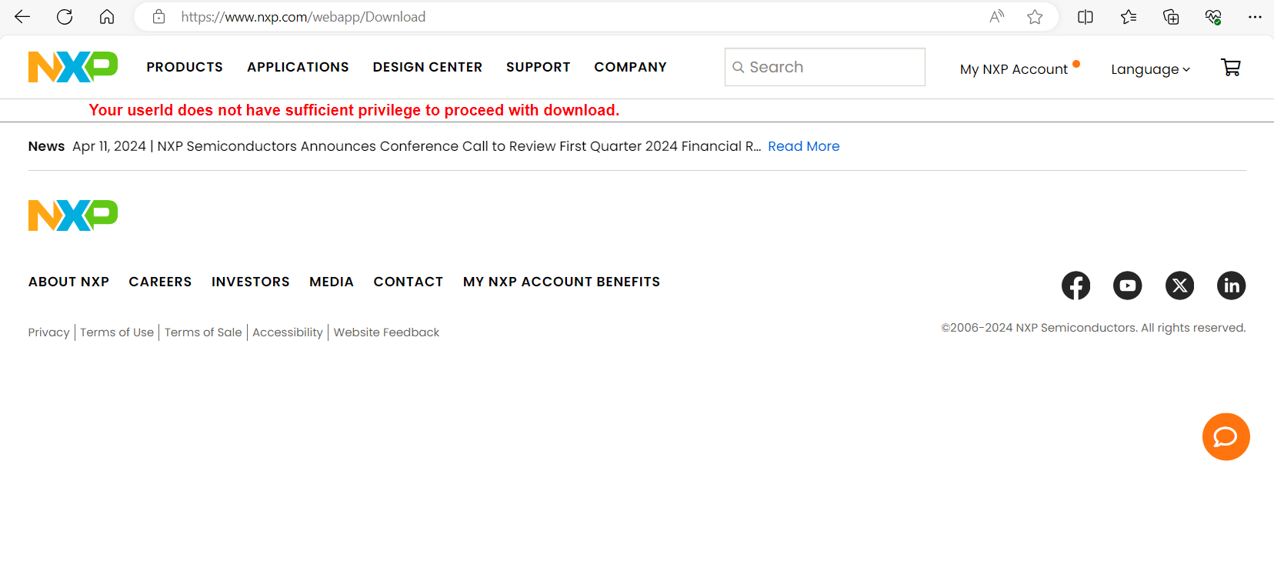Open NXP's LinkedIn page icon
The width and height of the screenshot is (1274, 561).
pos(1231,286)
